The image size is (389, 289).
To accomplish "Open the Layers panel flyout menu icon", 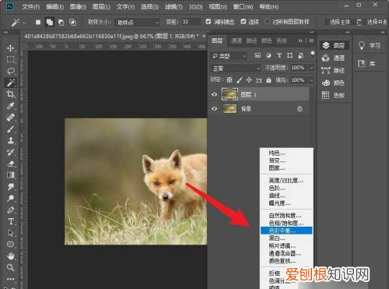I will pos(311,41).
